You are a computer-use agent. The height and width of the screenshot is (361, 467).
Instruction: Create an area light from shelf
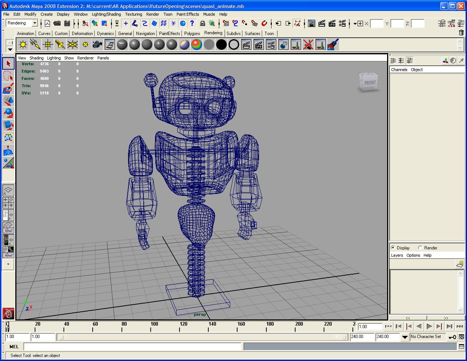point(72,45)
